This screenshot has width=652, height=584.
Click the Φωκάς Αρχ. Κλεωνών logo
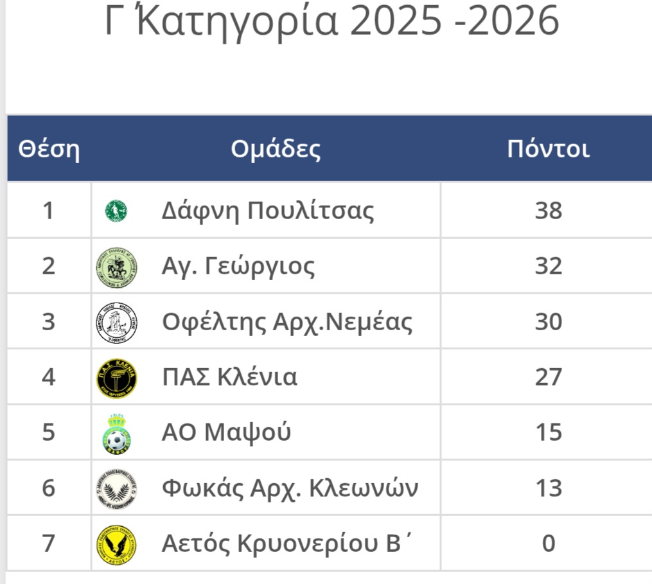116,488
